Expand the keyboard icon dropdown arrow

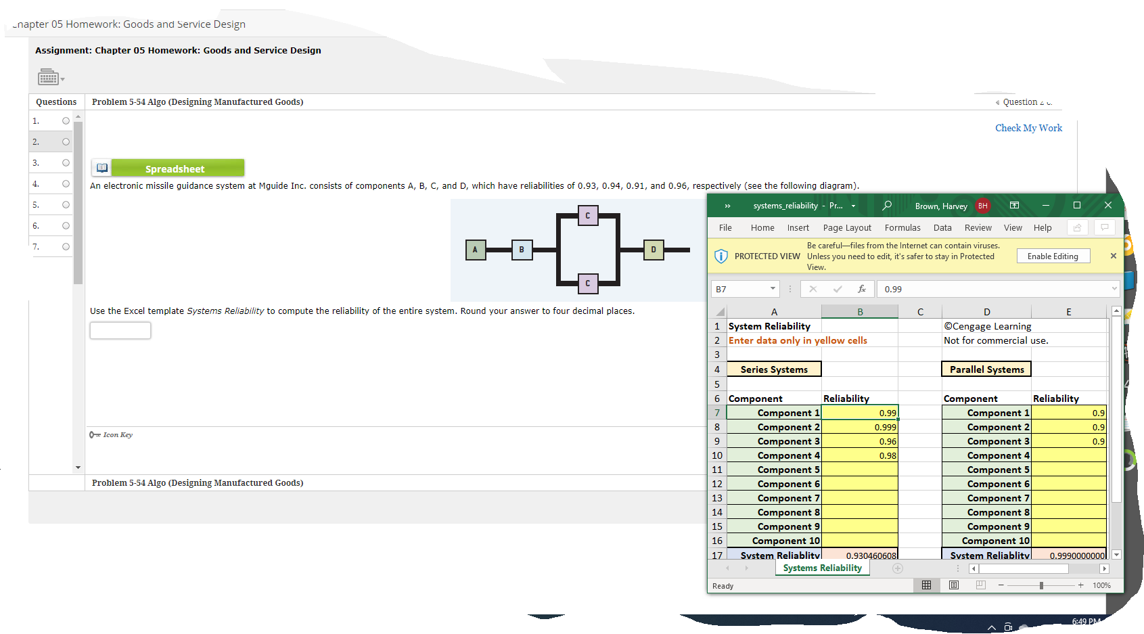coord(63,79)
